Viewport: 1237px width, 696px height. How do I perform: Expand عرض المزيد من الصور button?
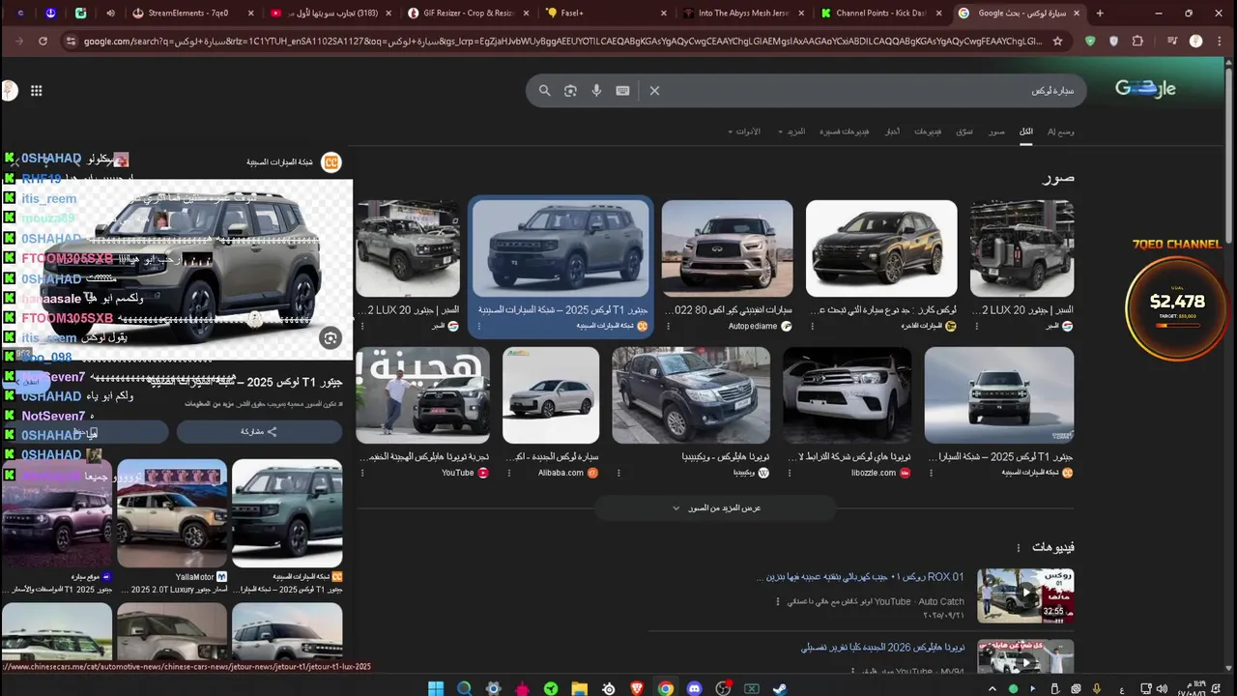pyautogui.click(x=716, y=507)
